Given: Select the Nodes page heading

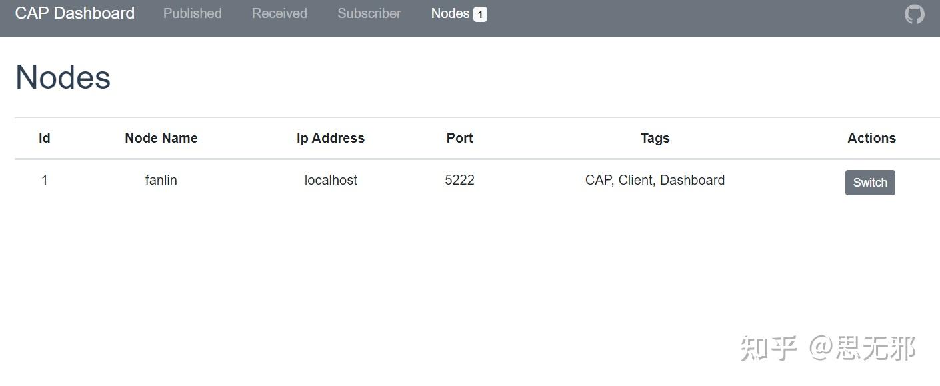Looking at the screenshot, I should click(63, 76).
